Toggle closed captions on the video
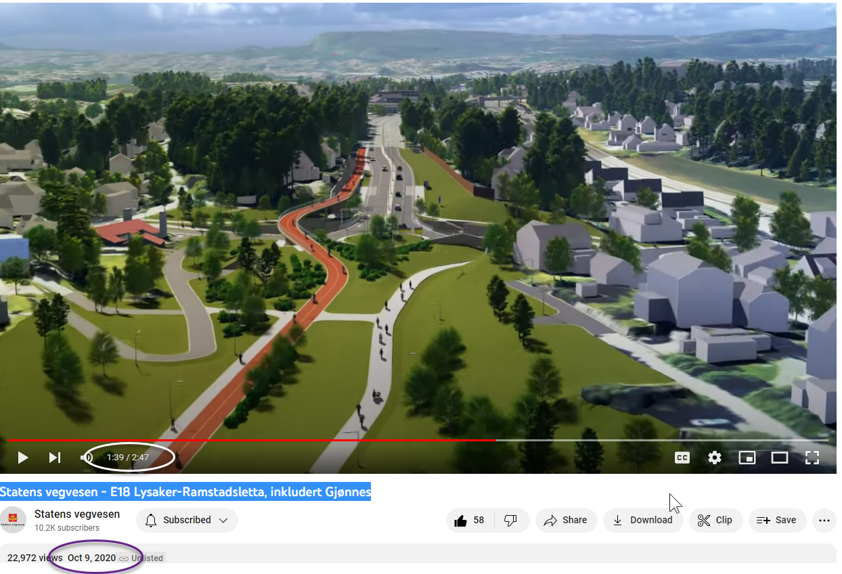Image resolution: width=842 pixels, height=574 pixels. 682,458
